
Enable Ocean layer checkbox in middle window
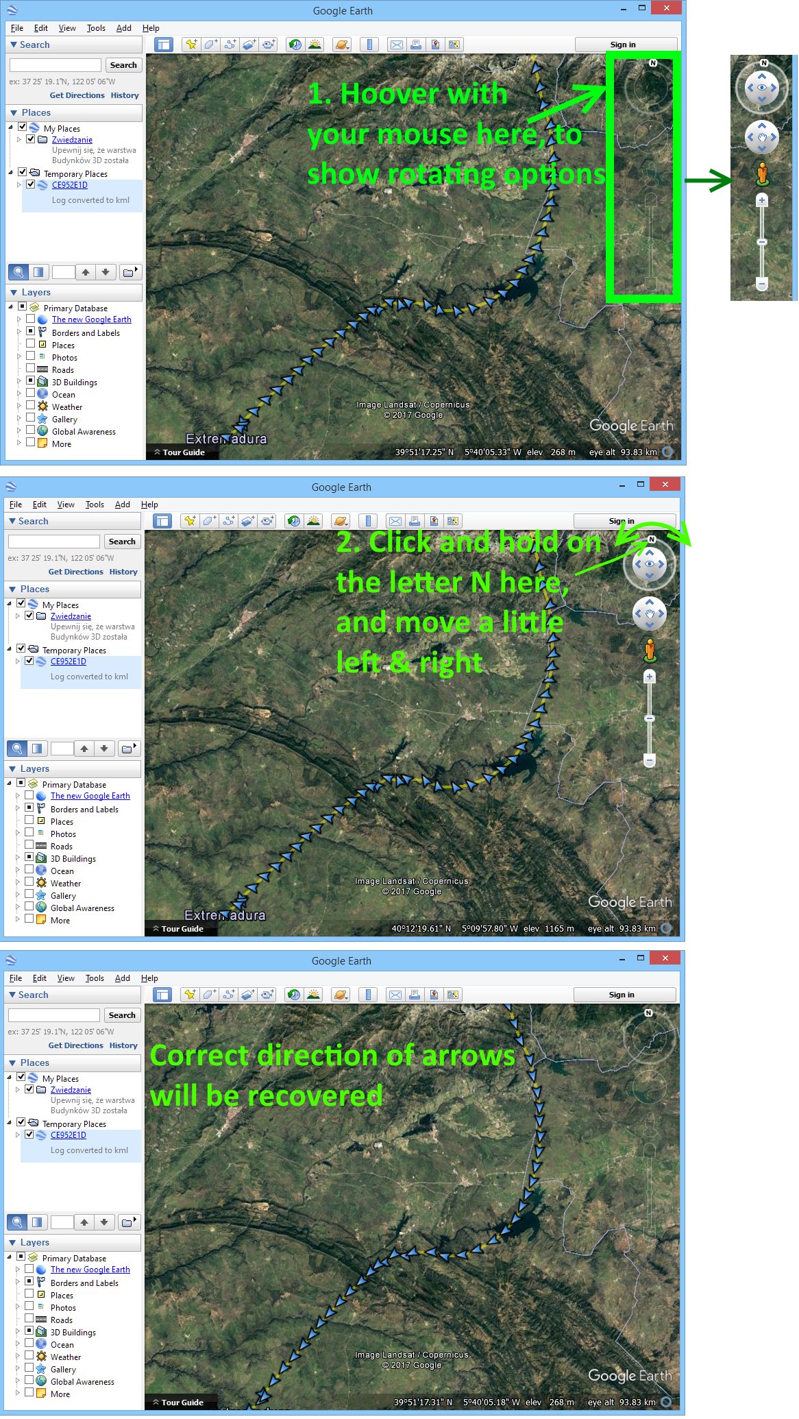pos(29,870)
